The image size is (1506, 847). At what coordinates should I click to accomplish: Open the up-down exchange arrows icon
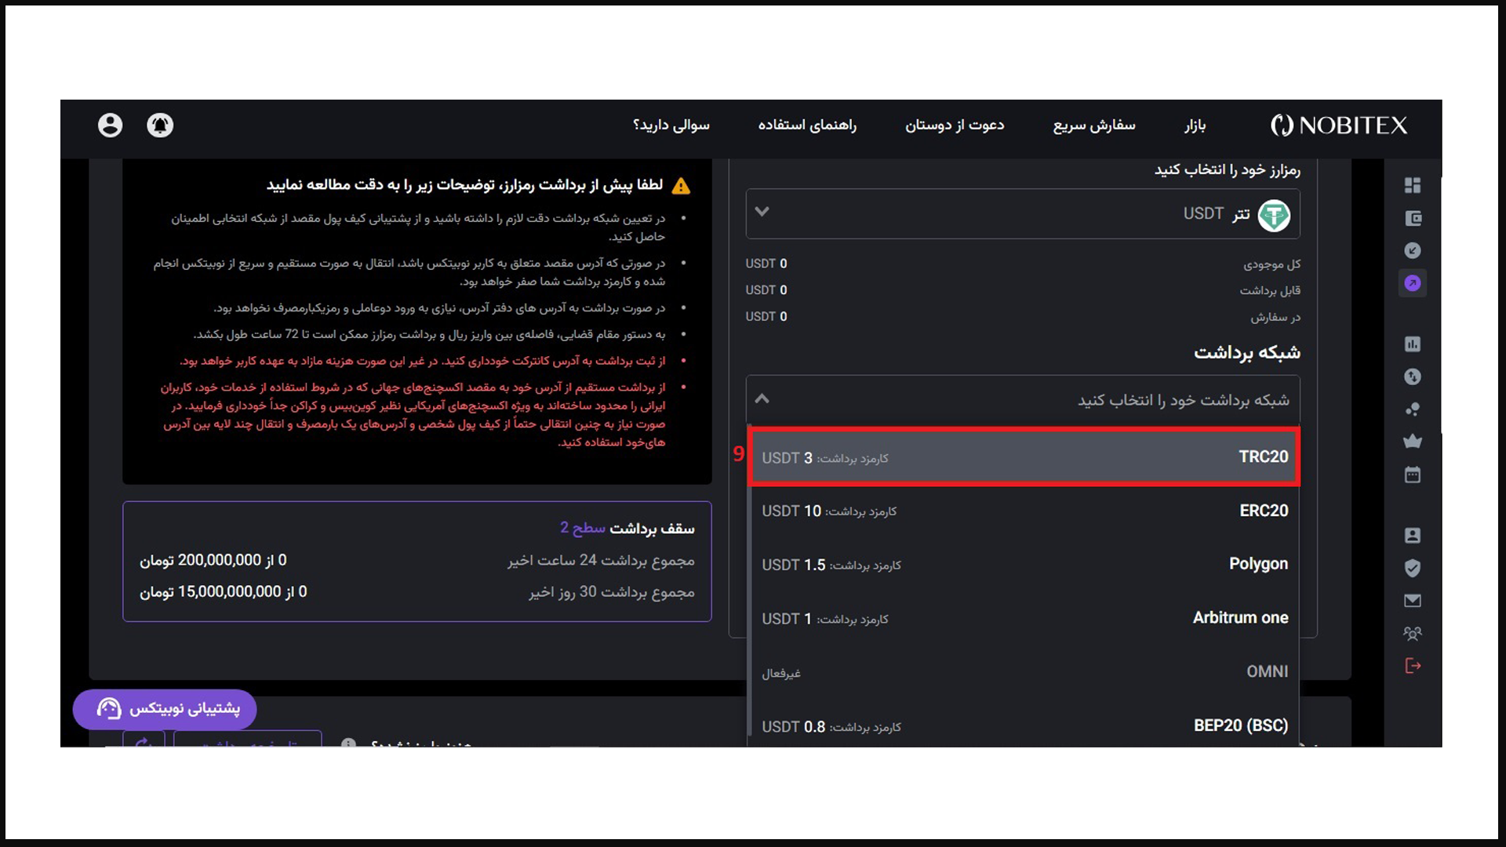[x=1413, y=377]
